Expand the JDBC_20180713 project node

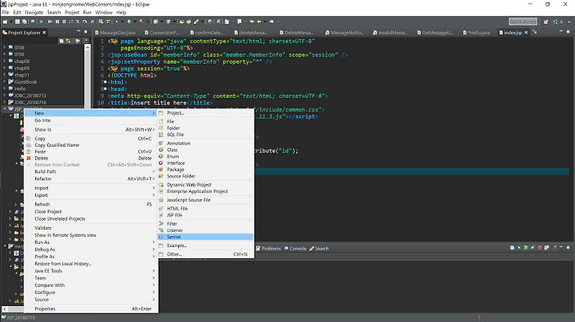click(5, 95)
